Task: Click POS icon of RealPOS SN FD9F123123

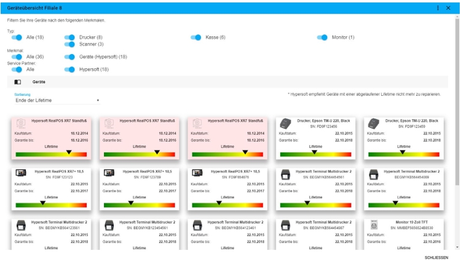Action: (x=20, y=173)
